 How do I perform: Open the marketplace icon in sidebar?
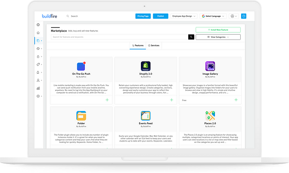(x=38, y=41)
